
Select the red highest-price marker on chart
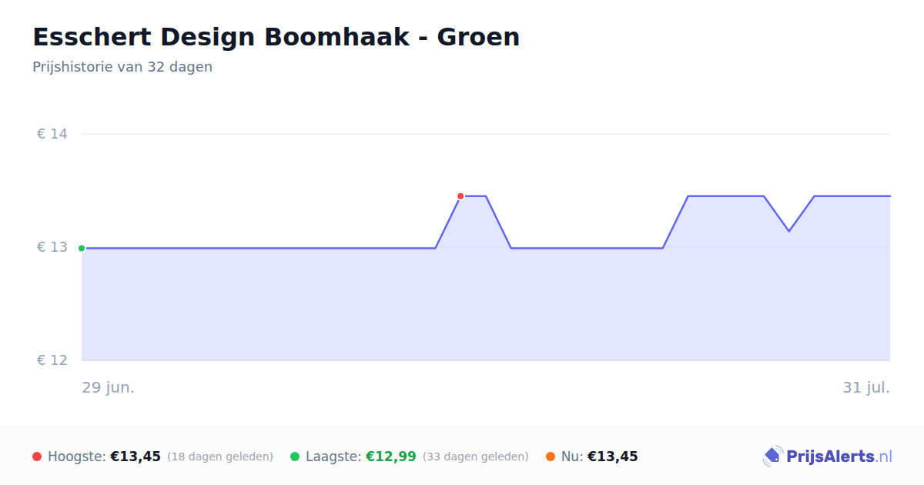(460, 196)
